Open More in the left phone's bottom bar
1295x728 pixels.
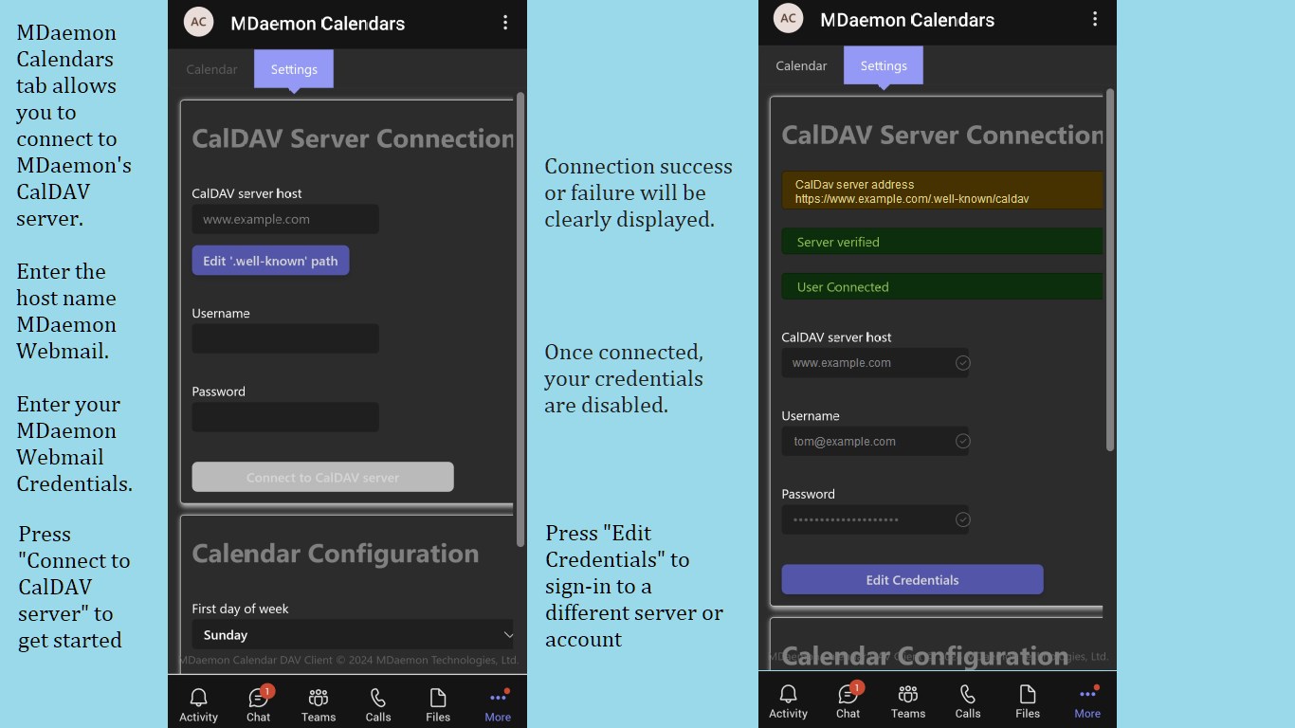[x=498, y=705]
